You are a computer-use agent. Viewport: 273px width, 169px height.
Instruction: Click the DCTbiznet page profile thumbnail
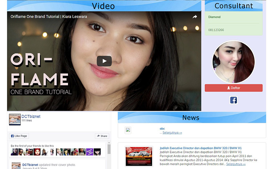click(15, 119)
